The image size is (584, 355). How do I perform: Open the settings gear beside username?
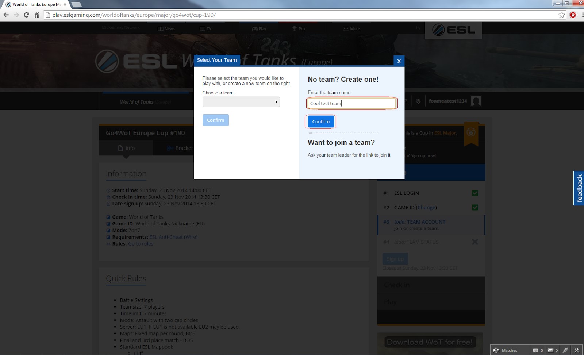click(x=418, y=101)
